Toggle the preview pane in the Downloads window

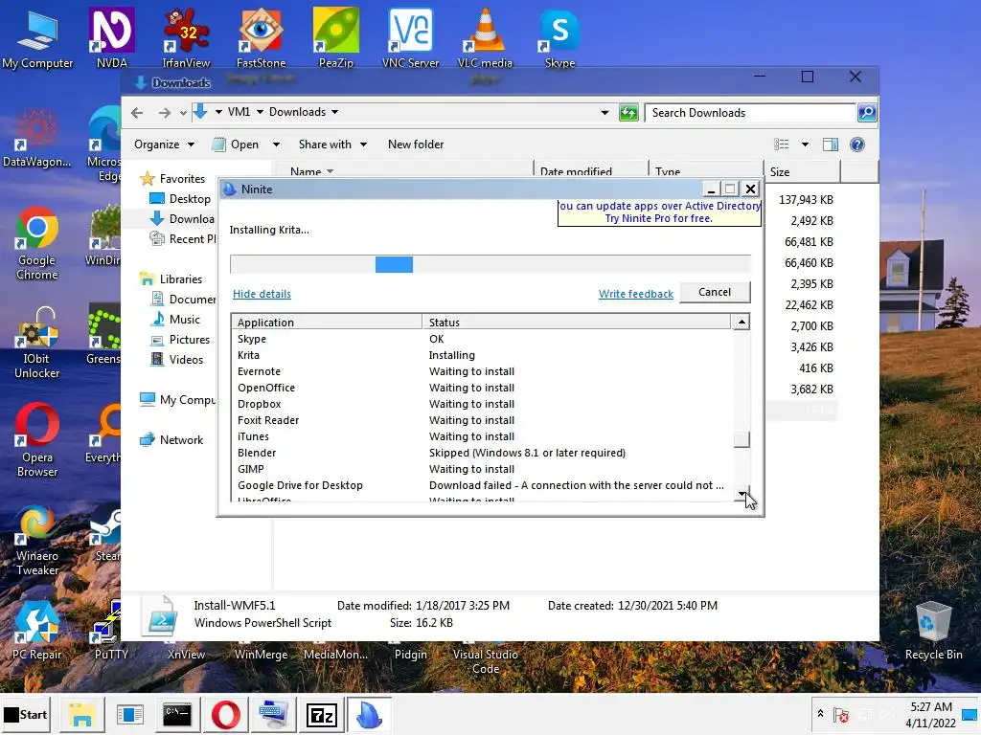[x=831, y=145]
